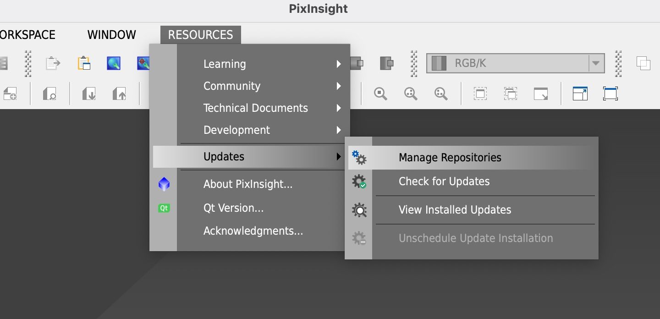Click the toolbar grip handle left of RGB/K

point(415,63)
